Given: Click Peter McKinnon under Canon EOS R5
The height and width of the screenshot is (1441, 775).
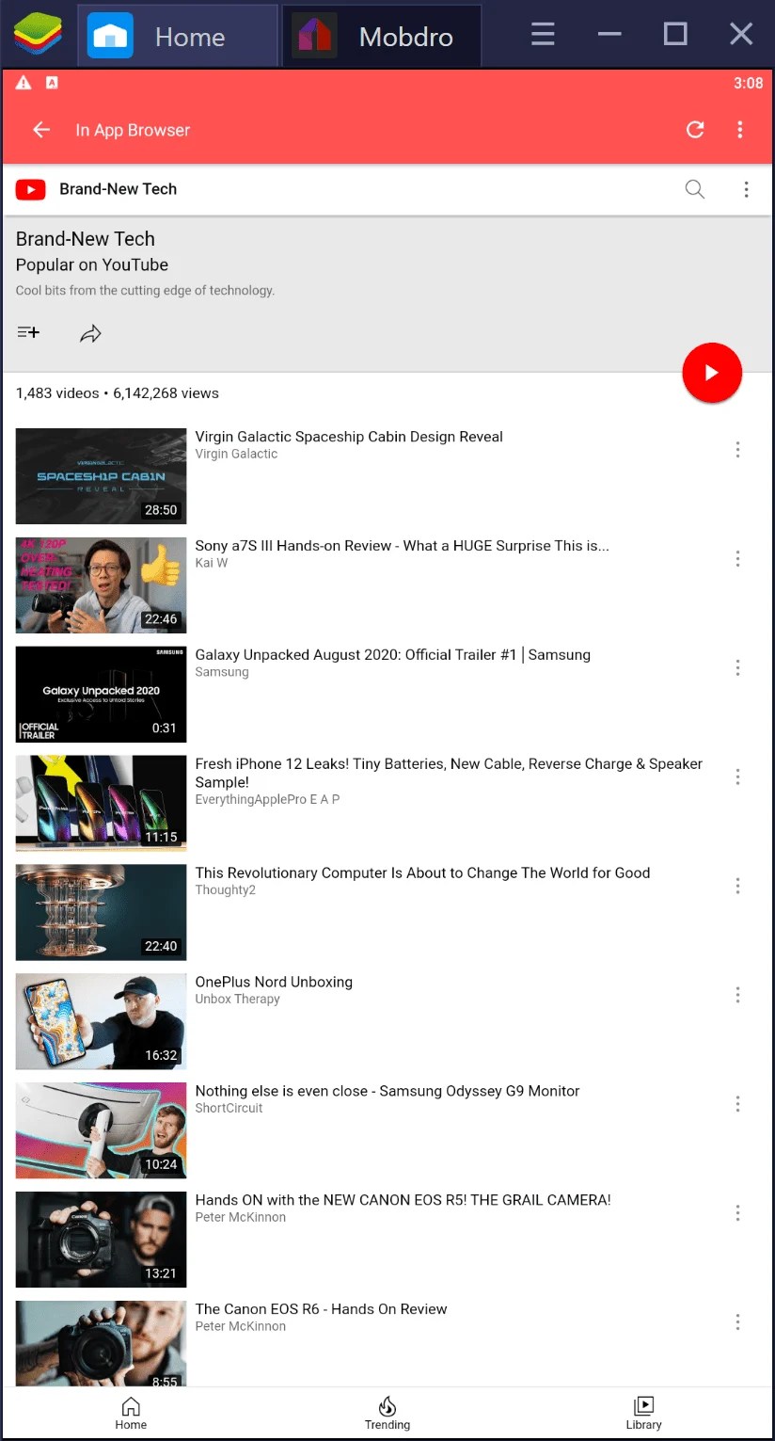Looking at the screenshot, I should coord(240,1217).
